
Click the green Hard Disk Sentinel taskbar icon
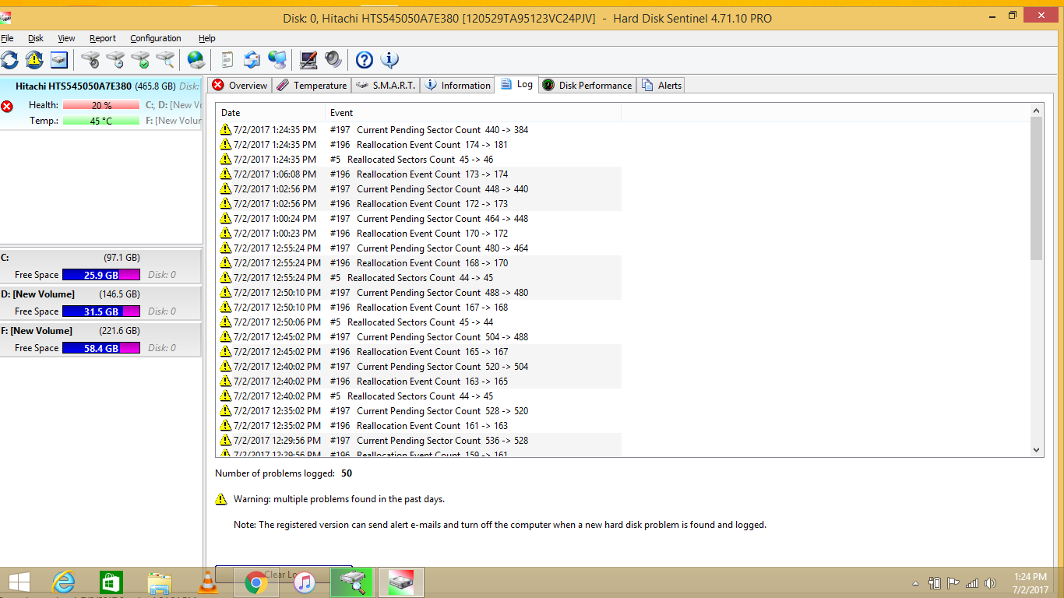coord(353,582)
